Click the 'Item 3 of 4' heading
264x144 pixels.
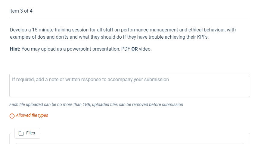[x=21, y=11]
